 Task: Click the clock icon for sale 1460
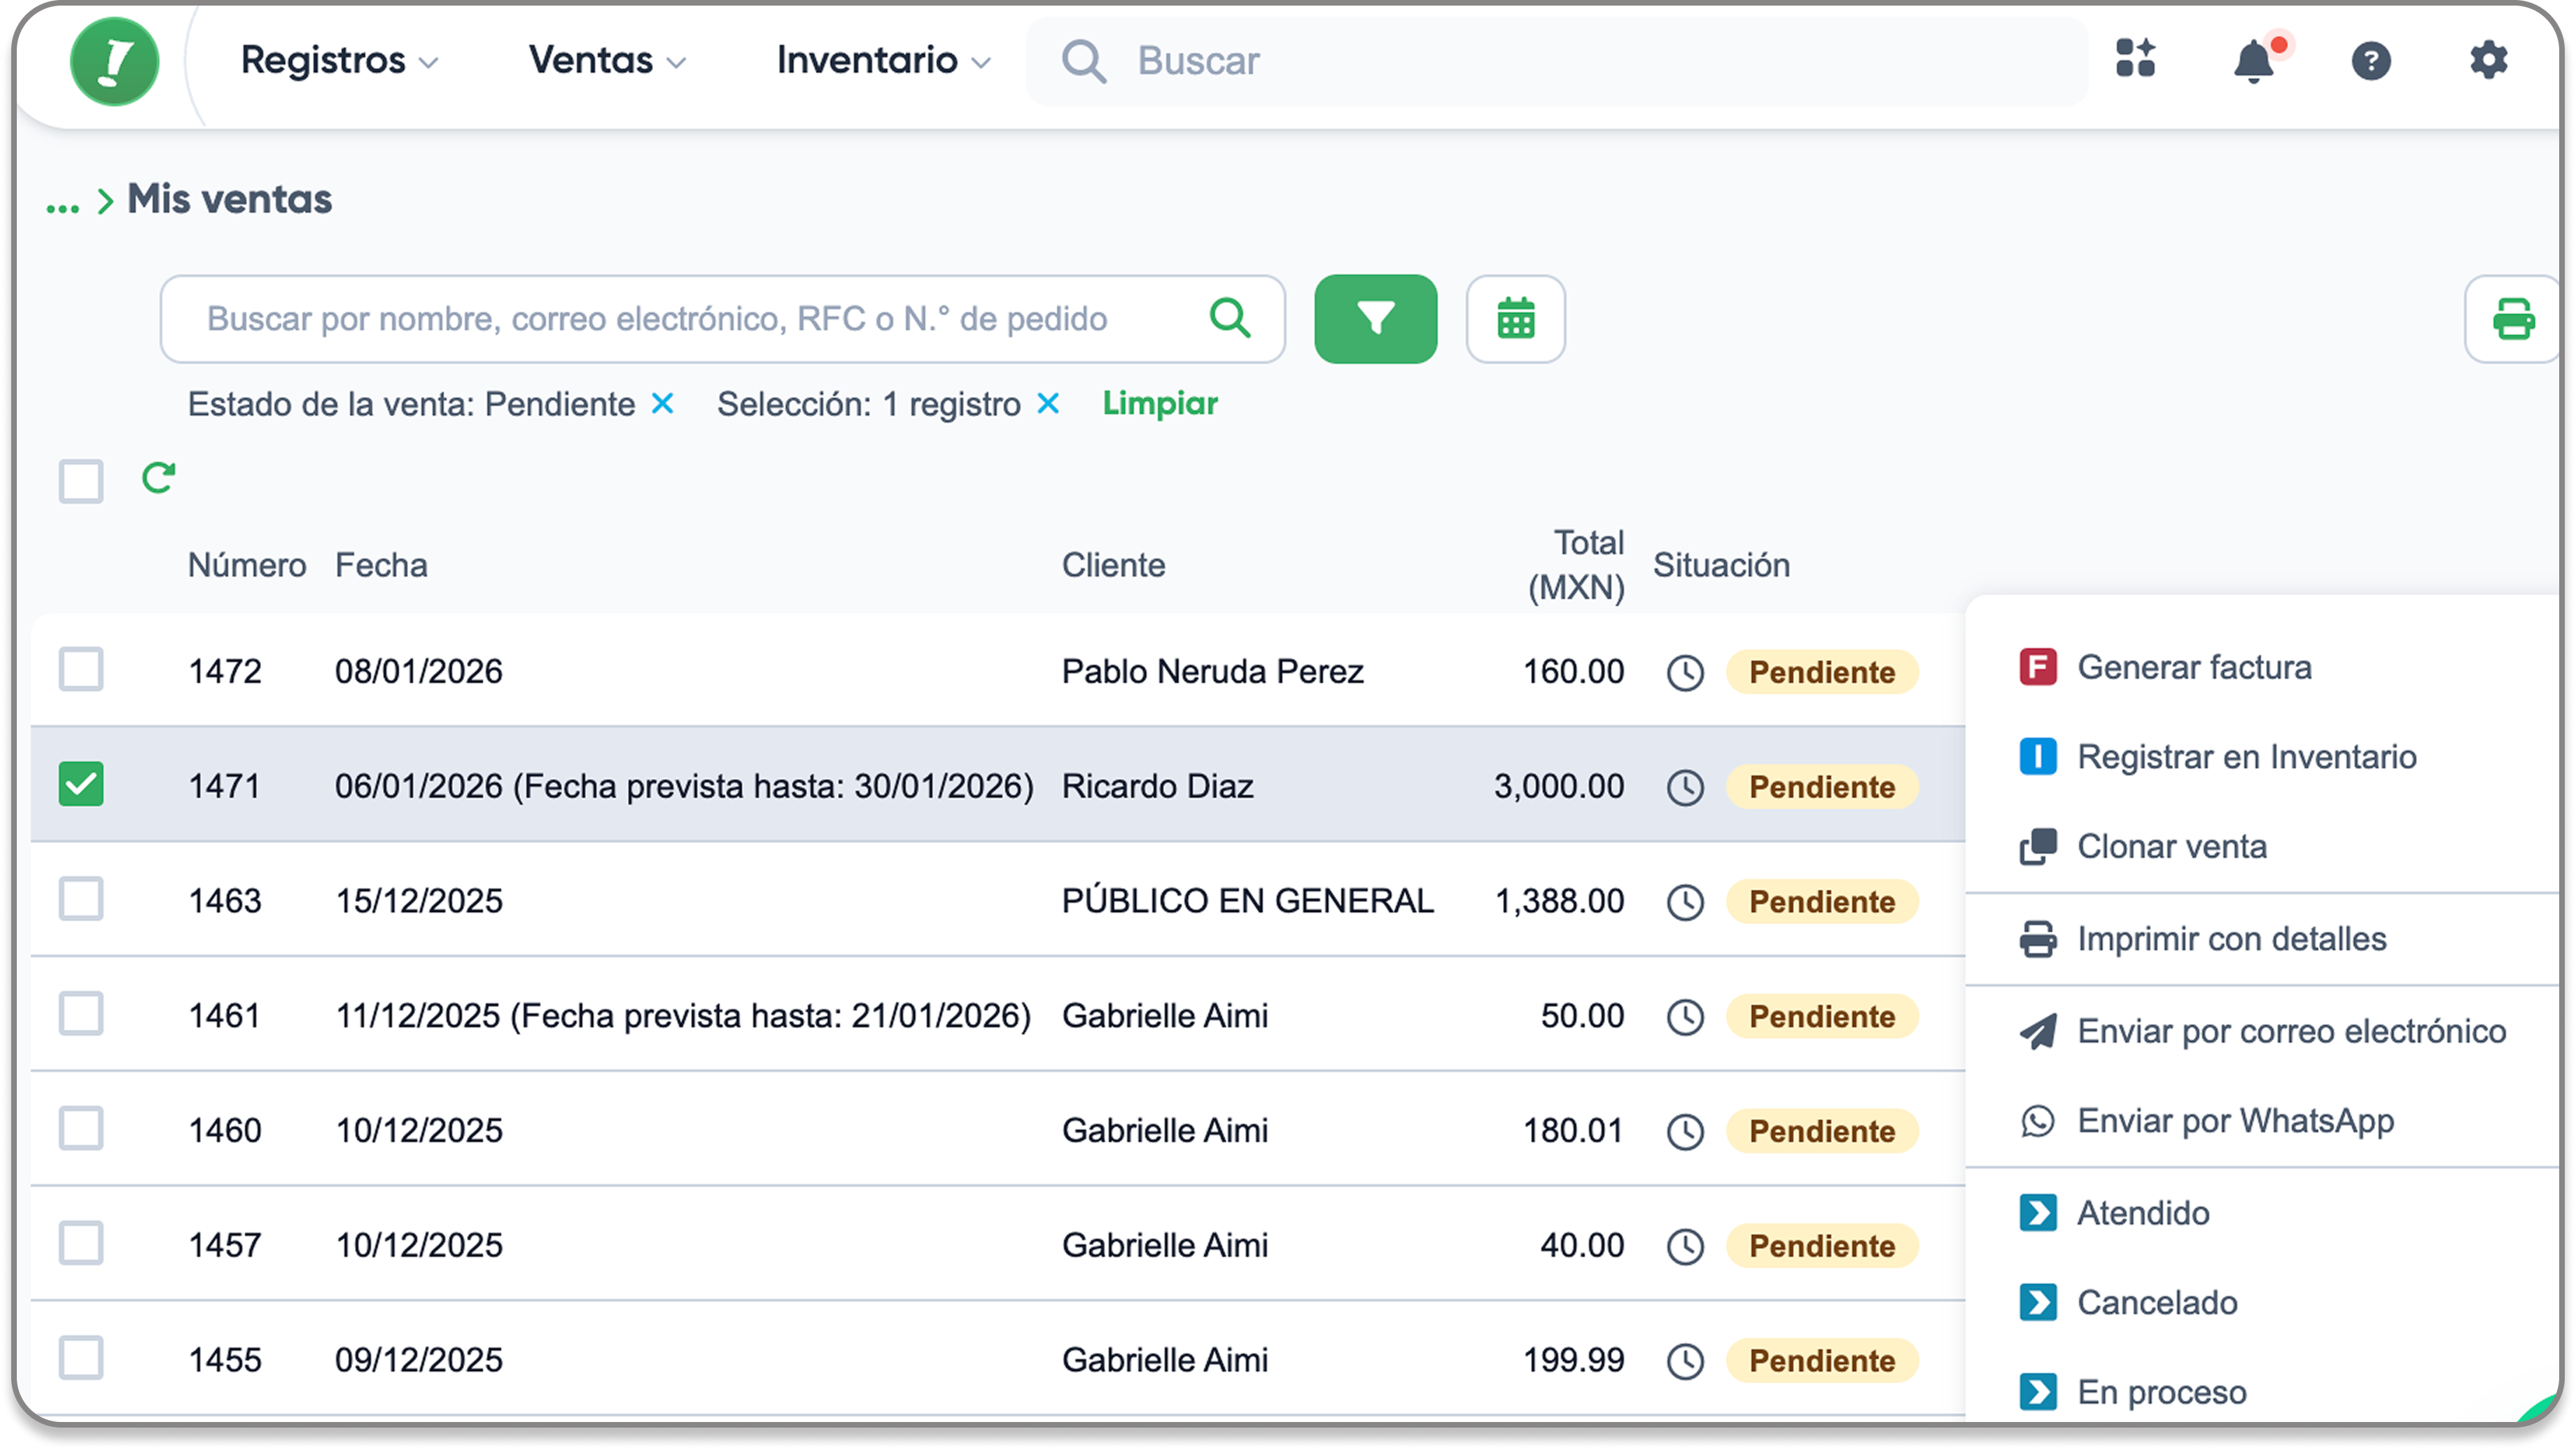pos(1685,1133)
